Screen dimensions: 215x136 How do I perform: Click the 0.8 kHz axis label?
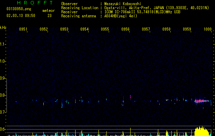pyautogui.click(x=3, y=95)
